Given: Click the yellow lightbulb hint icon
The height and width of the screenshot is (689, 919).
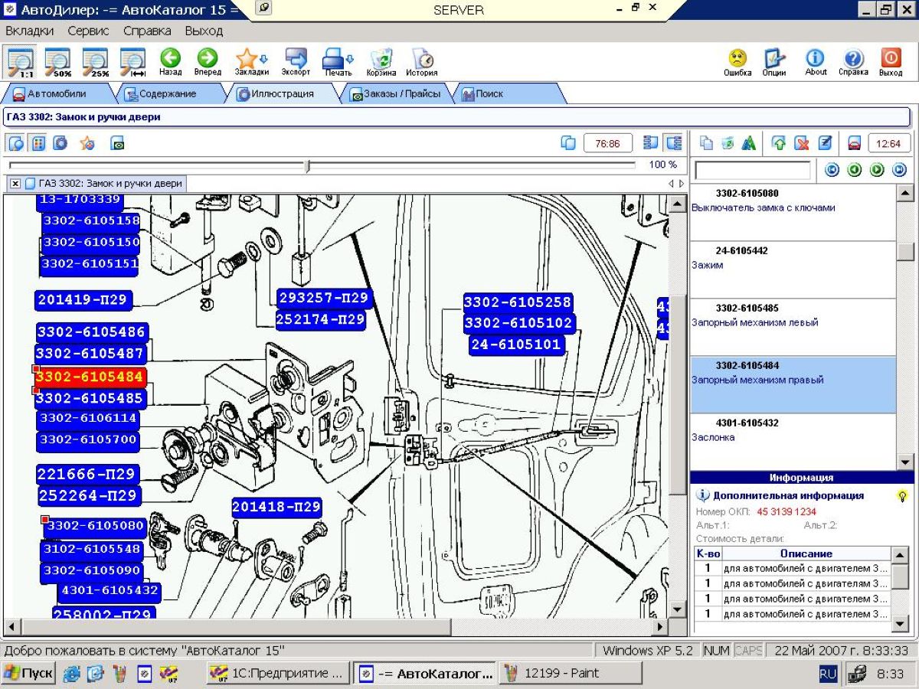Looking at the screenshot, I should click(902, 496).
